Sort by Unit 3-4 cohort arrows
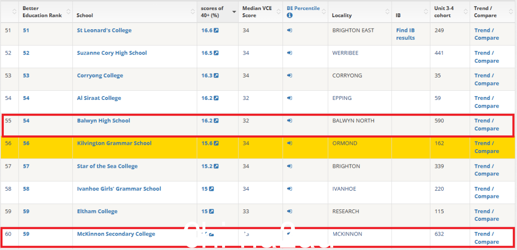The width and height of the screenshot is (517, 250). pos(466,11)
